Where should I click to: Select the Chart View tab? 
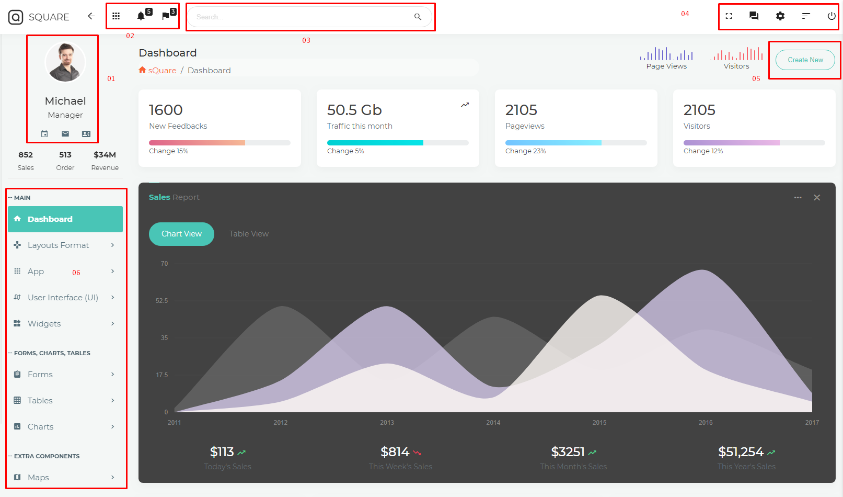pyautogui.click(x=181, y=234)
